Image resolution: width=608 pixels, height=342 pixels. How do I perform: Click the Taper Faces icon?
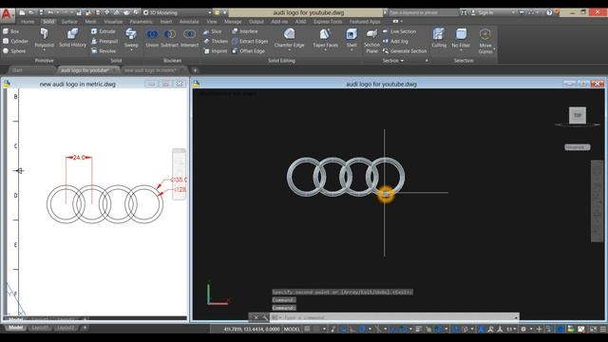[325, 34]
